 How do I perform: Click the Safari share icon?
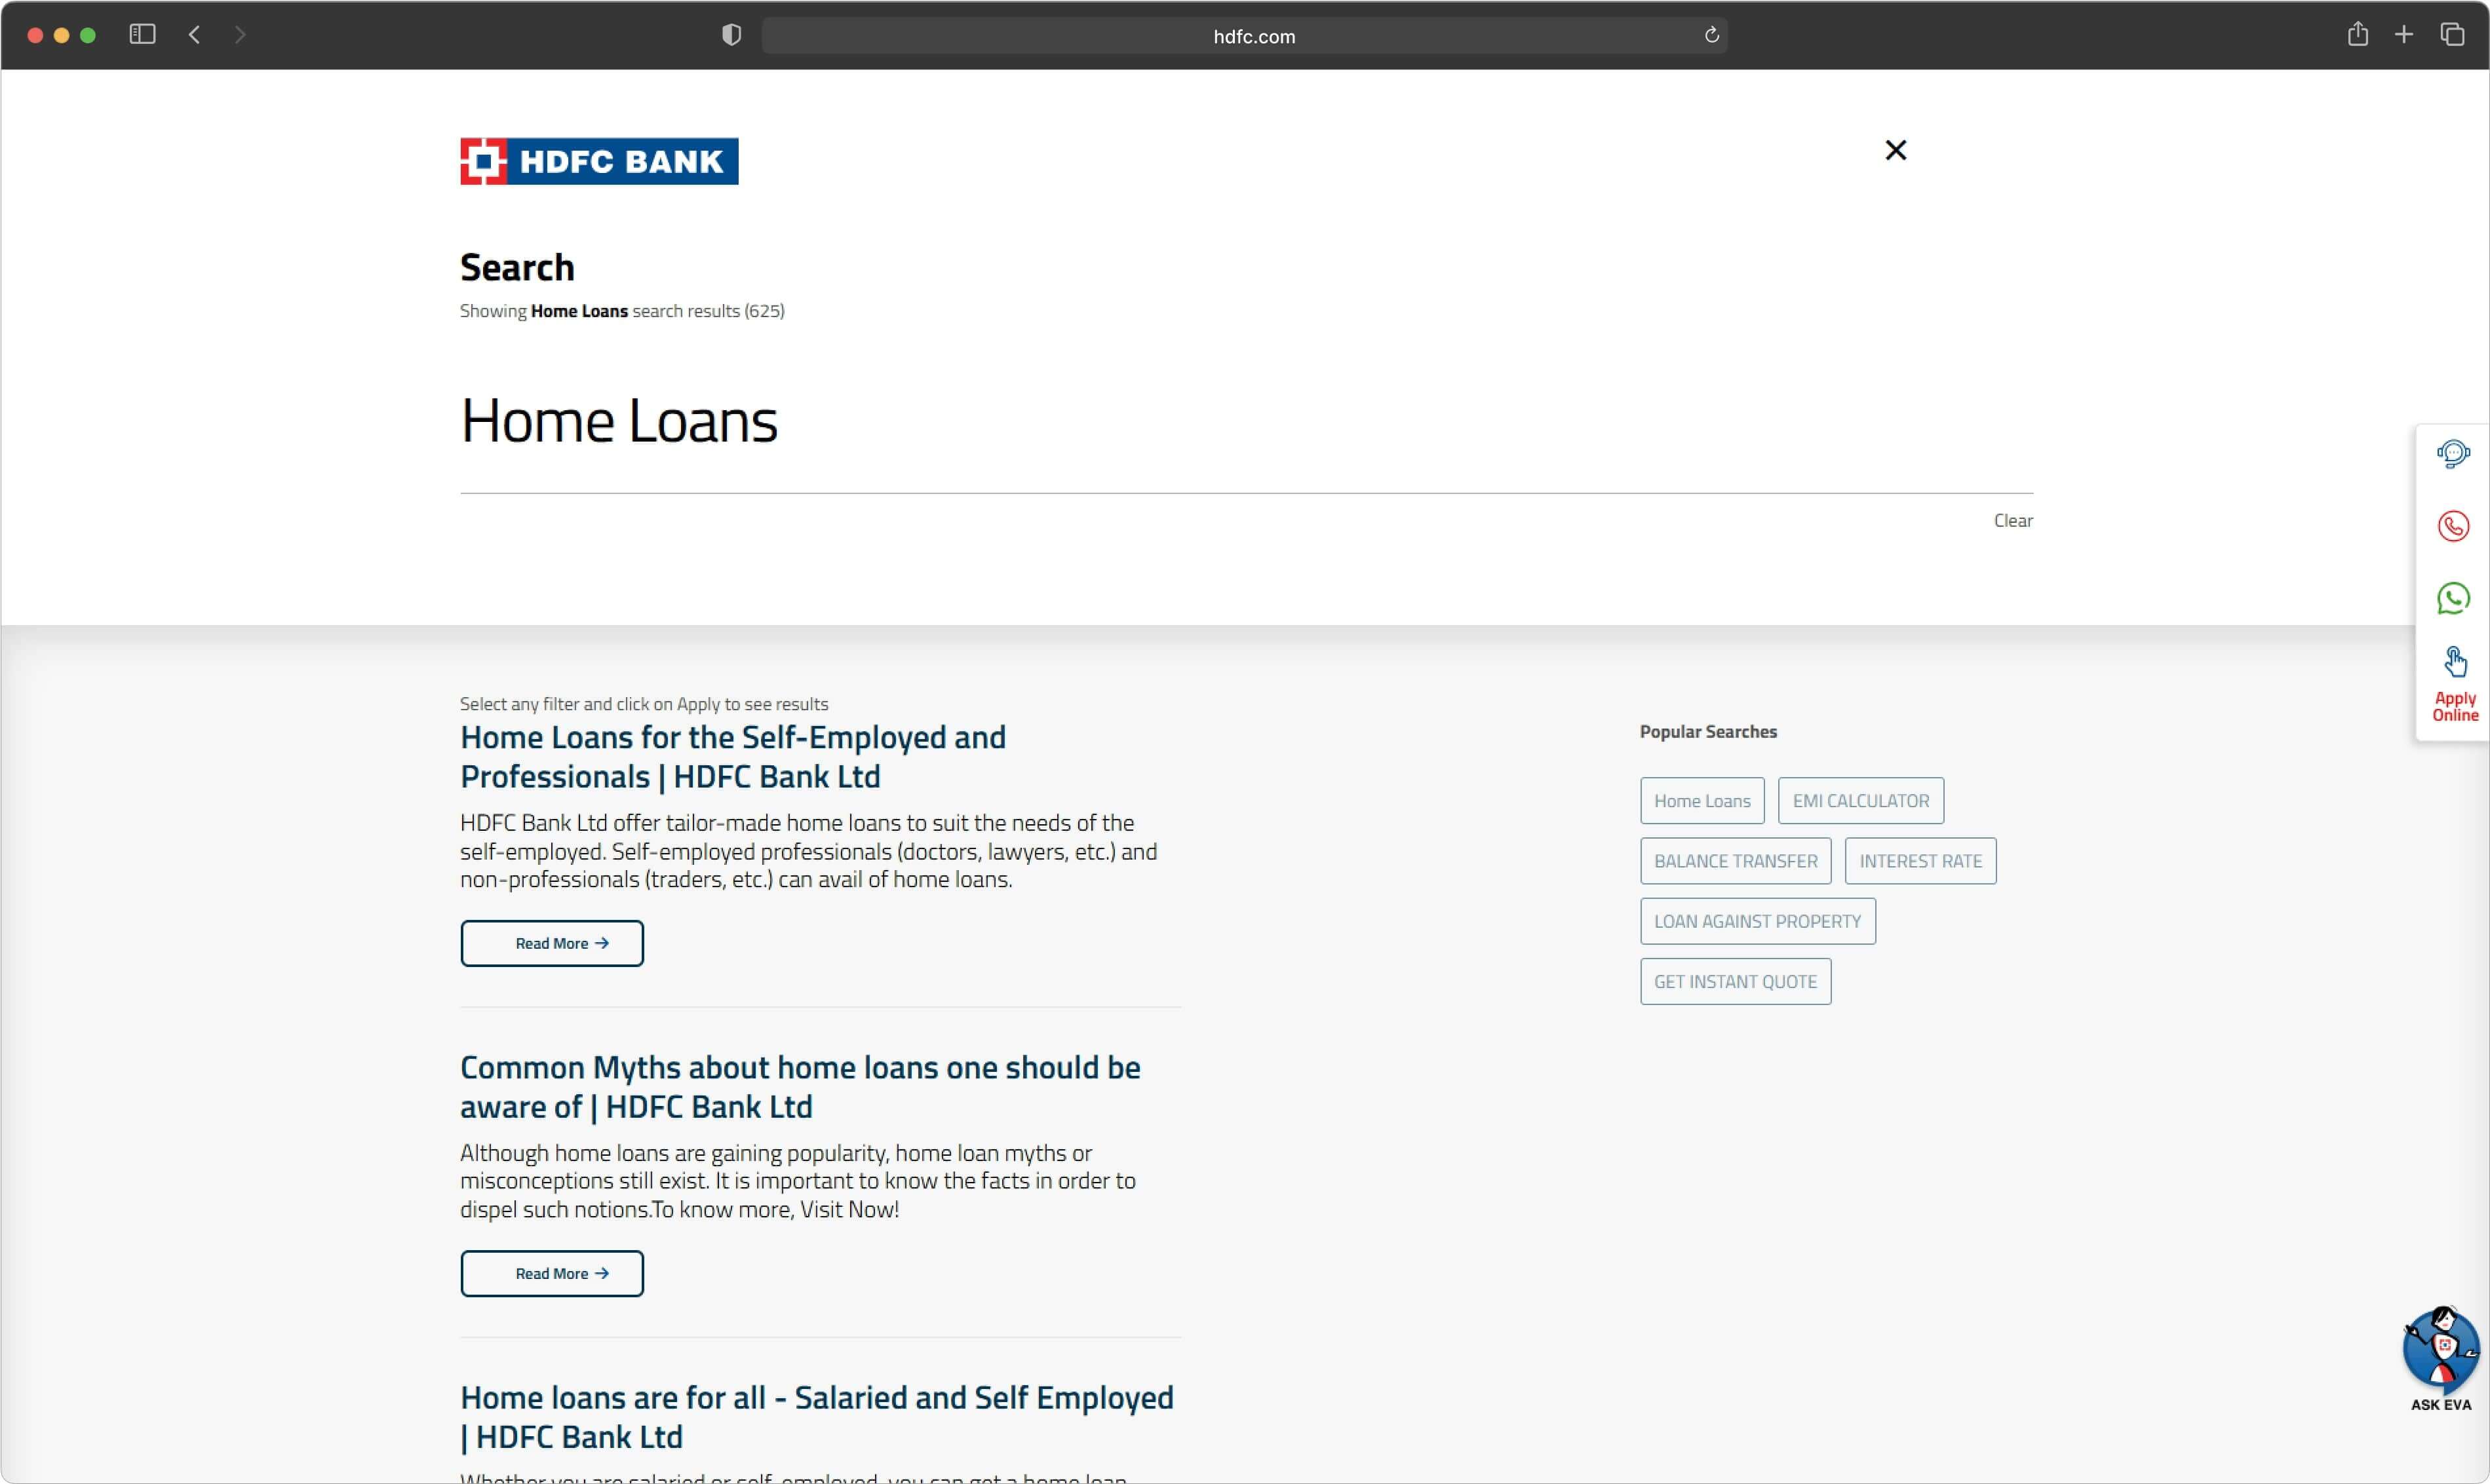(2357, 35)
